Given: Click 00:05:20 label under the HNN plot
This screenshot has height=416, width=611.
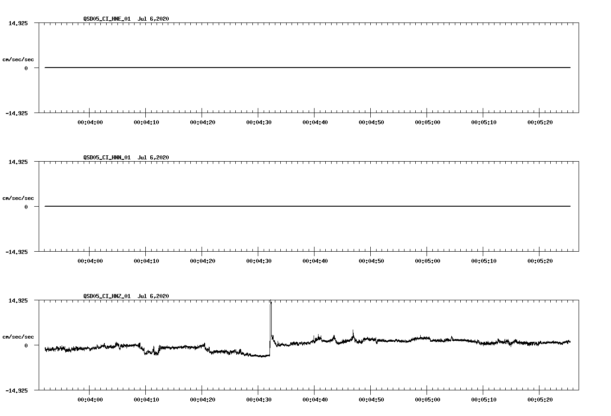Looking at the screenshot, I should pyautogui.click(x=540, y=261).
